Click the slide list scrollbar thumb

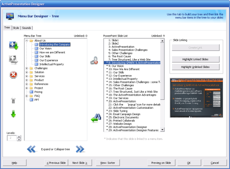pyautogui.click(x=162, y=71)
